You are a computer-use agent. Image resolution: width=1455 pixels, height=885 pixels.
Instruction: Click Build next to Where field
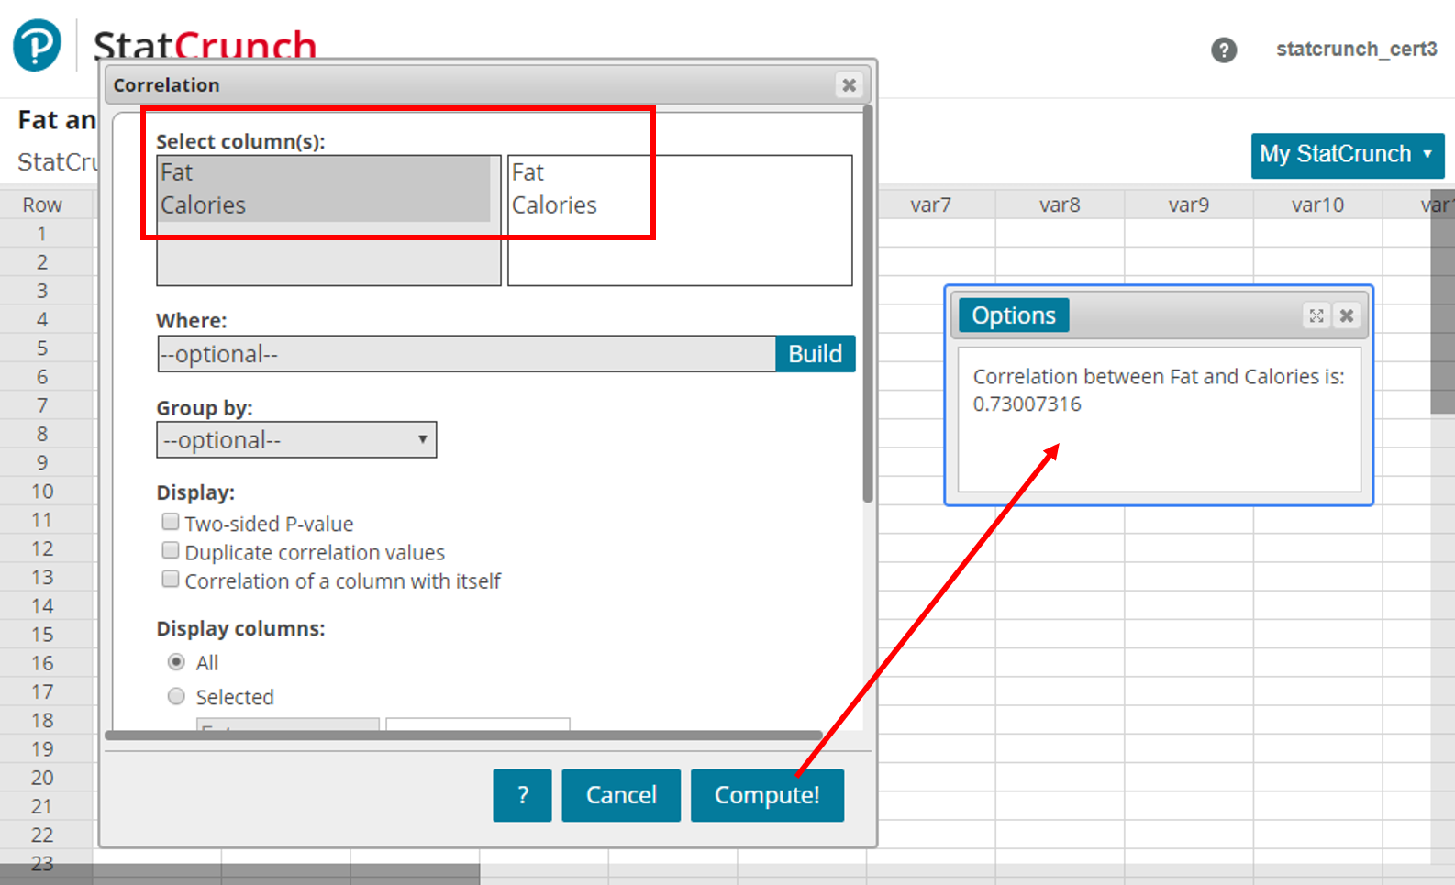(x=815, y=354)
